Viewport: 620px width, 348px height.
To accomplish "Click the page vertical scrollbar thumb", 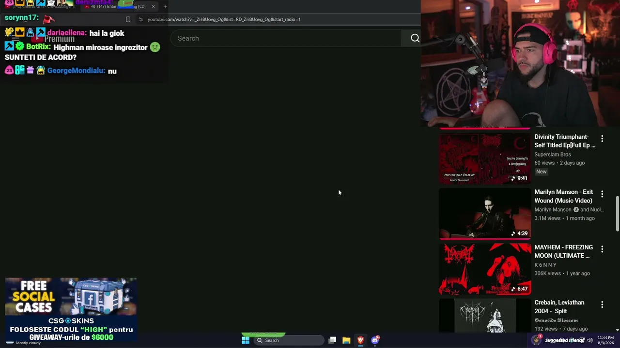I will click(x=617, y=214).
